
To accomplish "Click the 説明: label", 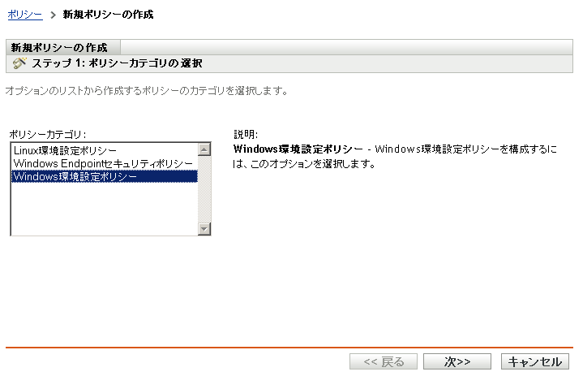I will click(246, 134).
